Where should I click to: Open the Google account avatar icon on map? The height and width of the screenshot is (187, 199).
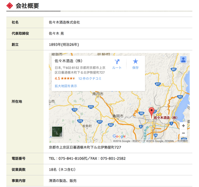tap(183, 60)
